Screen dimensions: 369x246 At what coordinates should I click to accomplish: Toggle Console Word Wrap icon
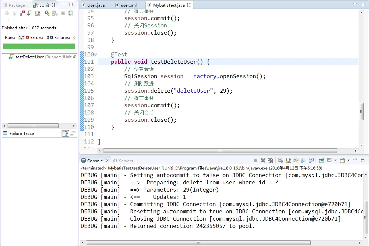(296, 161)
